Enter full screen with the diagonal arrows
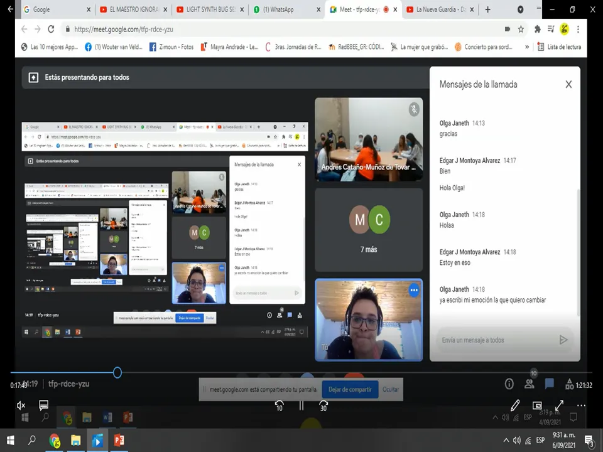 tap(559, 405)
